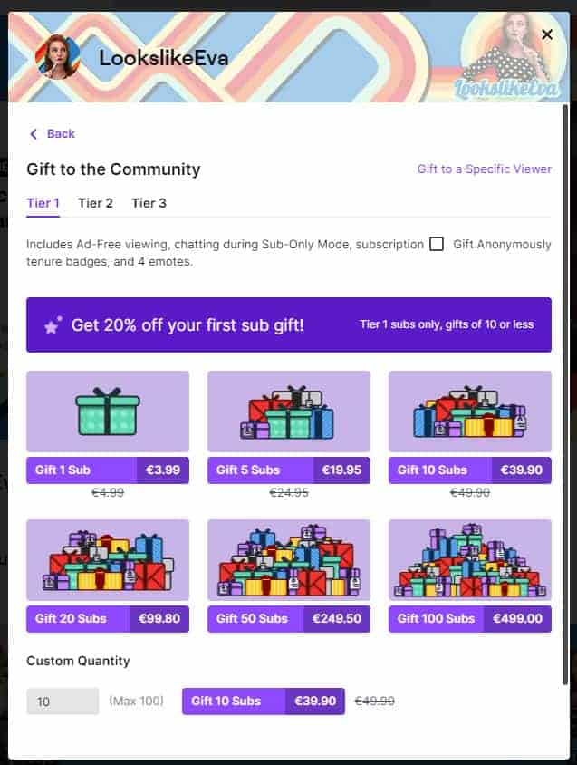This screenshot has width=577, height=765.
Task: Open Gift to a Specific Viewer link
Action: pos(485,169)
